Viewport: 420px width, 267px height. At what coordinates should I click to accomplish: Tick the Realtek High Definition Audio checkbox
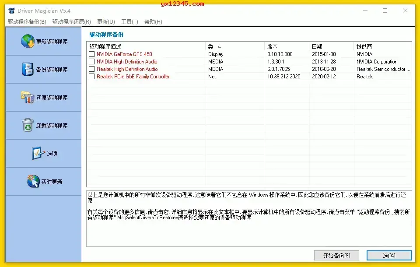point(91,69)
